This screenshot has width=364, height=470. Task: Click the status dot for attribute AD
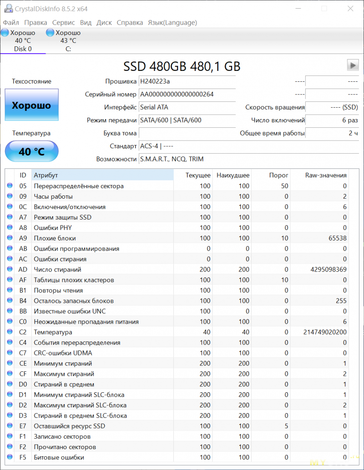point(10,269)
